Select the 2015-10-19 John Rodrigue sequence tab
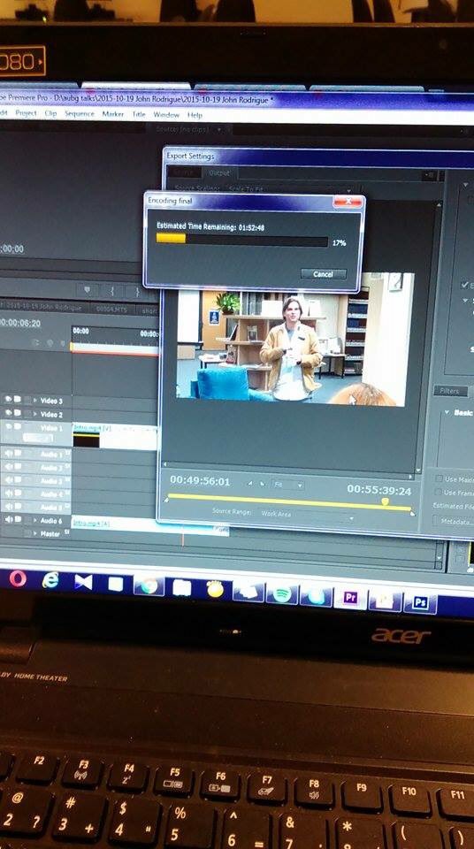Image resolution: width=474 pixels, height=849 pixels. (x=44, y=308)
